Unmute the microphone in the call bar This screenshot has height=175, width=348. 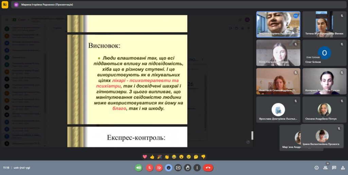click(x=150, y=168)
